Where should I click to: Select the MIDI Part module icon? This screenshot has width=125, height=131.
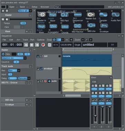click(x=65, y=15)
